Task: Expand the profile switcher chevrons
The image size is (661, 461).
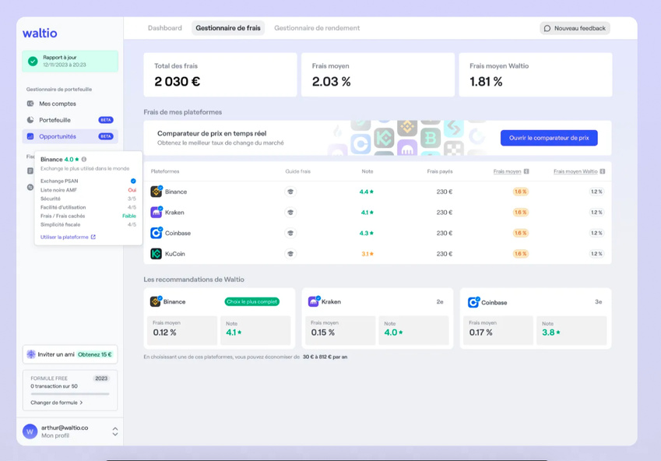Action: (x=115, y=431)
